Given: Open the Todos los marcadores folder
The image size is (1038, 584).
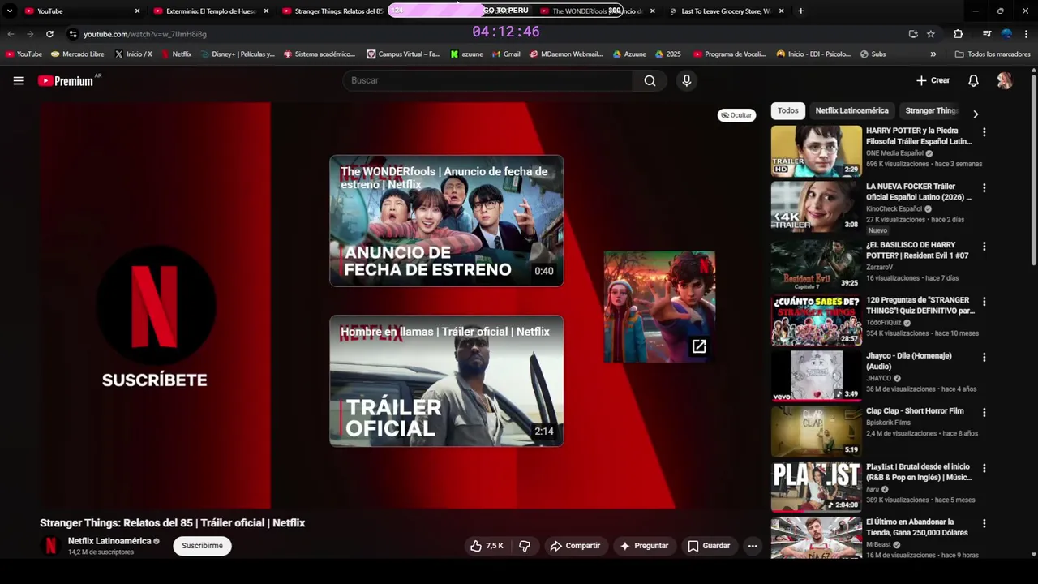Looking at the screenshot, I should point(992,54).
